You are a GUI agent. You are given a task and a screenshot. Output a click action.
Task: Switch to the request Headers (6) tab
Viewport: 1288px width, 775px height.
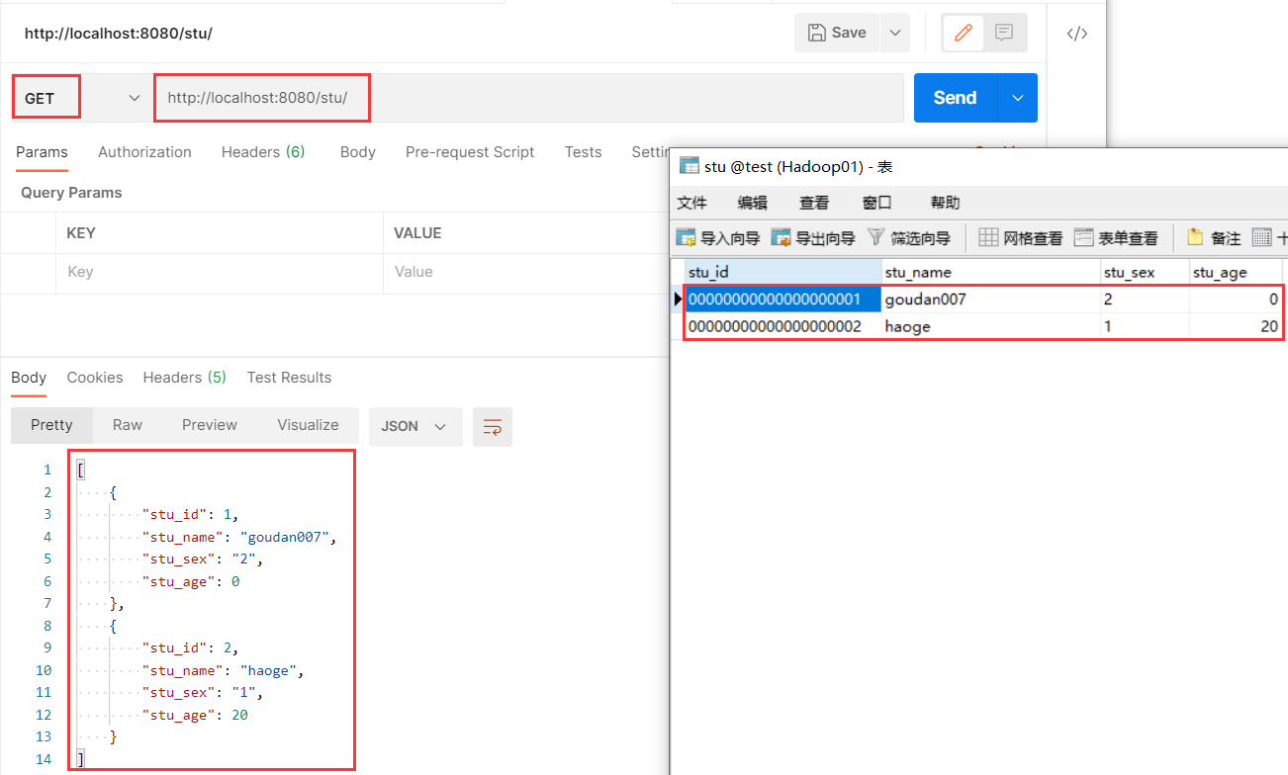[263, 152]
